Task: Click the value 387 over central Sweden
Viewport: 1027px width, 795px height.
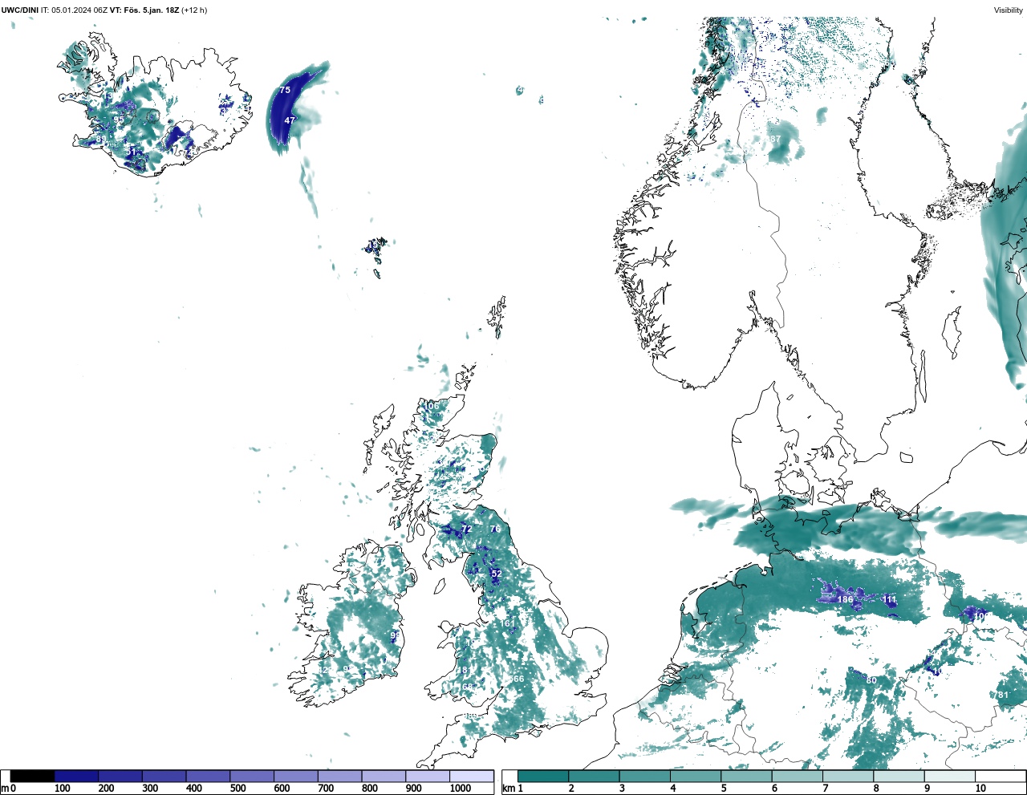Action: point(773,140)
